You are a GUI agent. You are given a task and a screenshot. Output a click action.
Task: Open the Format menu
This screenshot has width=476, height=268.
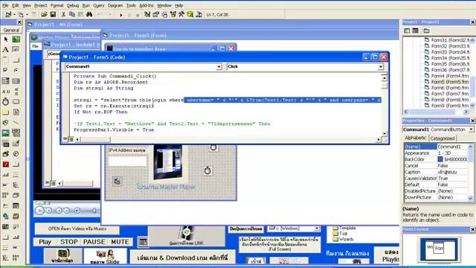57,5
